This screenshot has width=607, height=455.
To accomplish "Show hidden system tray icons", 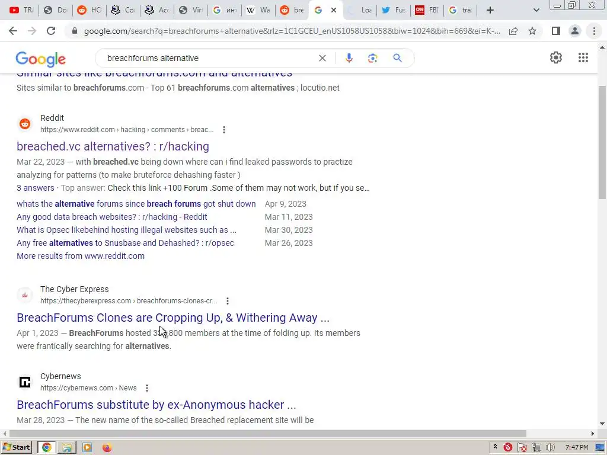I will pos(495,447).
